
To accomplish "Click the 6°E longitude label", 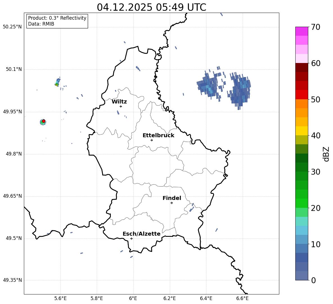I will [133, 298].
